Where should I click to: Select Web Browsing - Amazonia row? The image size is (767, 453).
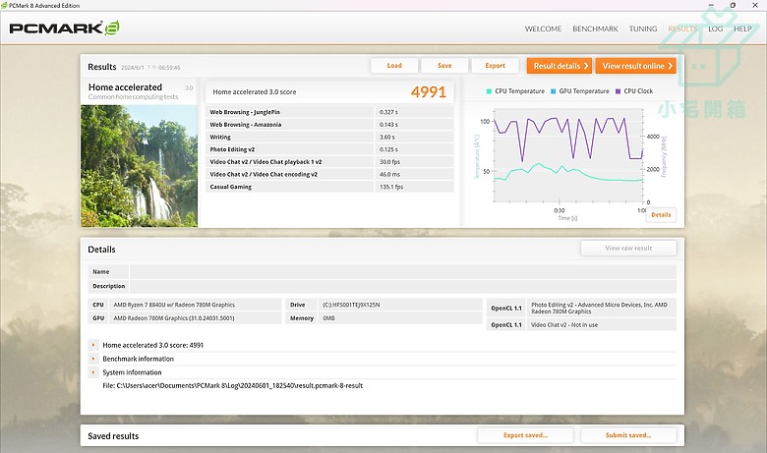(329, 125)
